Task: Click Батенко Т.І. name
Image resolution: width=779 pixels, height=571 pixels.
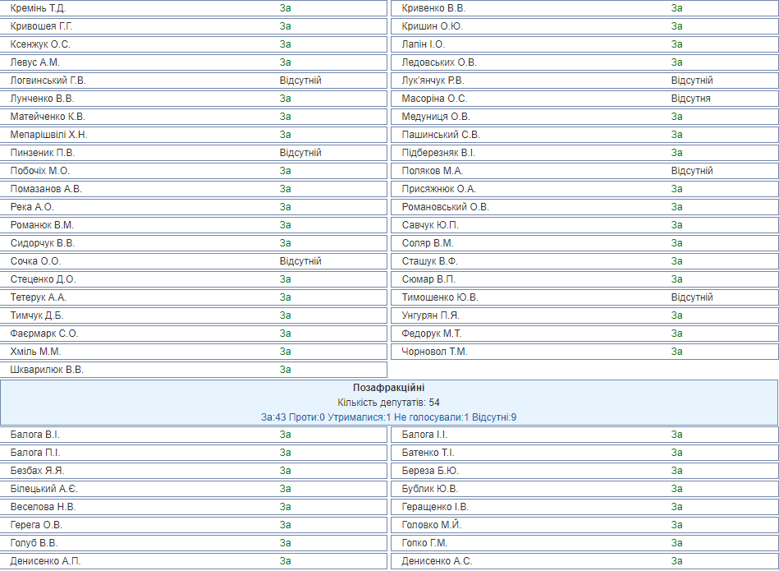Action: tap(428, 453)
